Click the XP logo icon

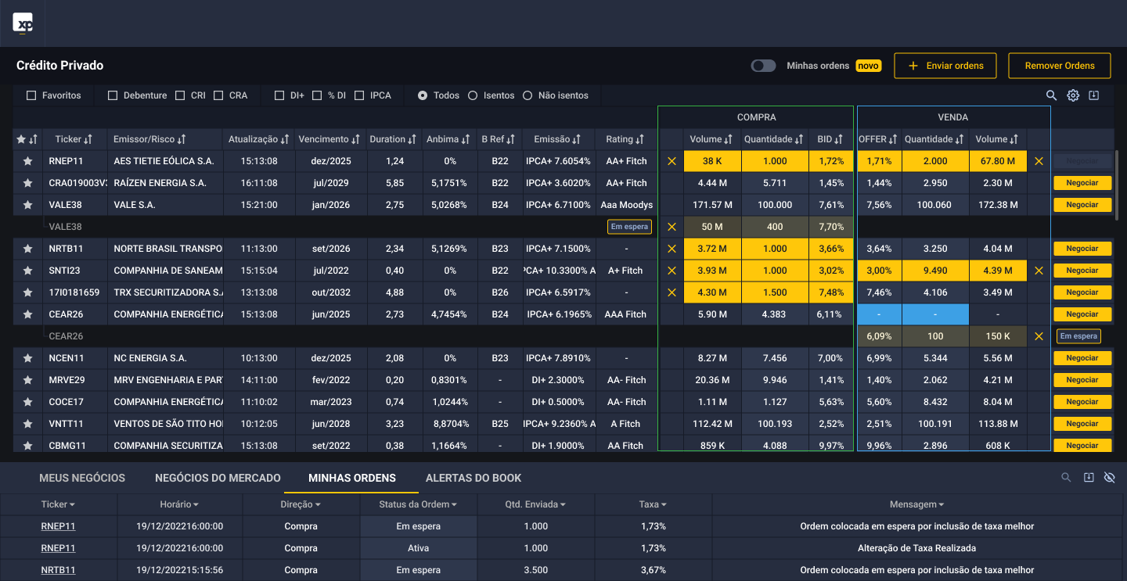point(23,23)
